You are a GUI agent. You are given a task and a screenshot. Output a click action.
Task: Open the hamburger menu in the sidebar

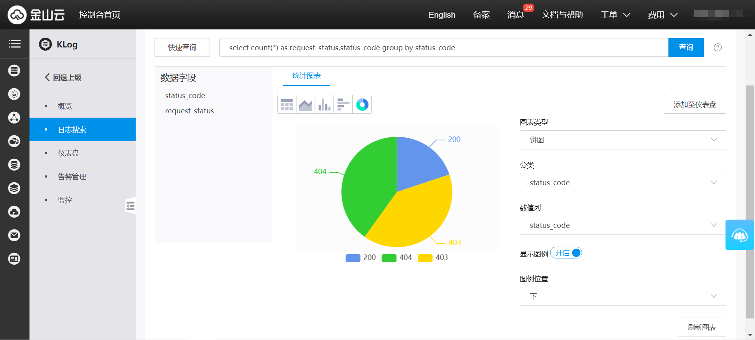15,44
